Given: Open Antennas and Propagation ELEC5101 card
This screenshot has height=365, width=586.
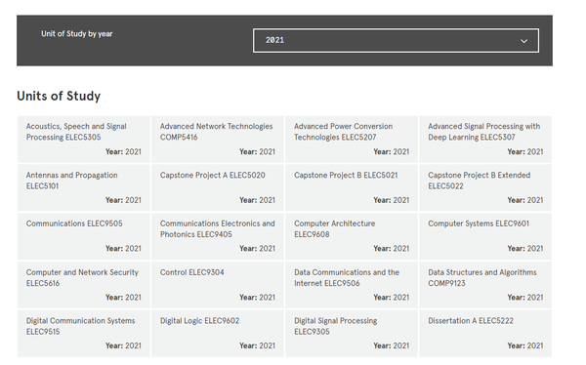Looking at the screenshot, I should pos(84,188).
